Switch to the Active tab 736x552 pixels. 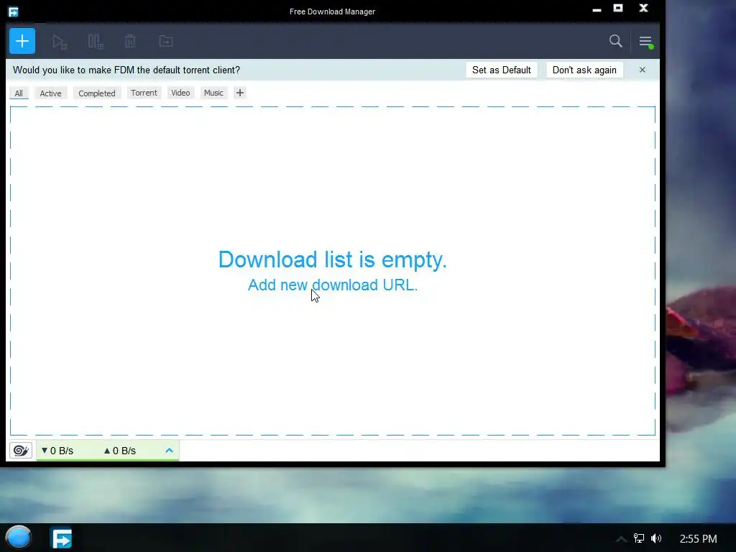[x=51, y=93]
